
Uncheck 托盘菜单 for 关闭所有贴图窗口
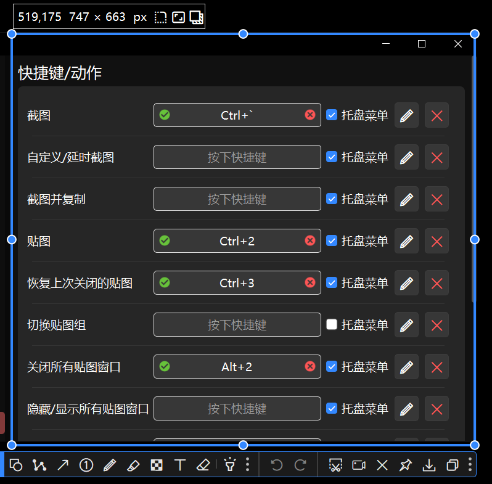point(332,366)
